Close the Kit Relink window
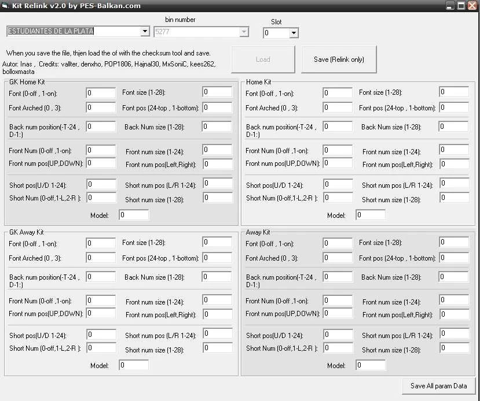The height and width of the screenshot is (401, 480). click(472, 6)
